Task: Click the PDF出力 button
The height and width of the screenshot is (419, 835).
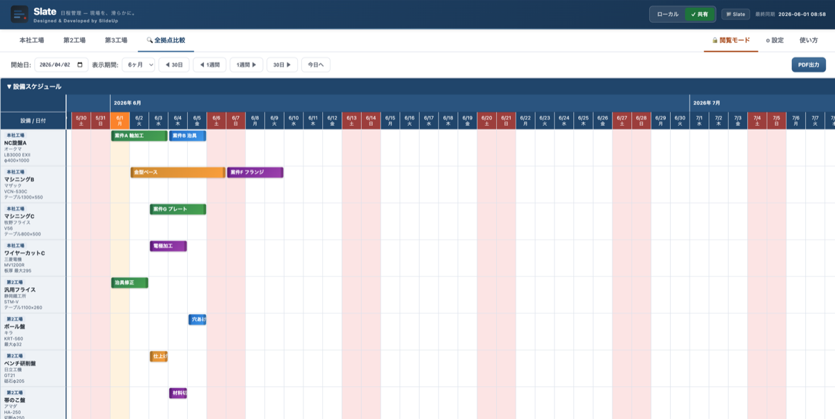Action: coord(809,65)
